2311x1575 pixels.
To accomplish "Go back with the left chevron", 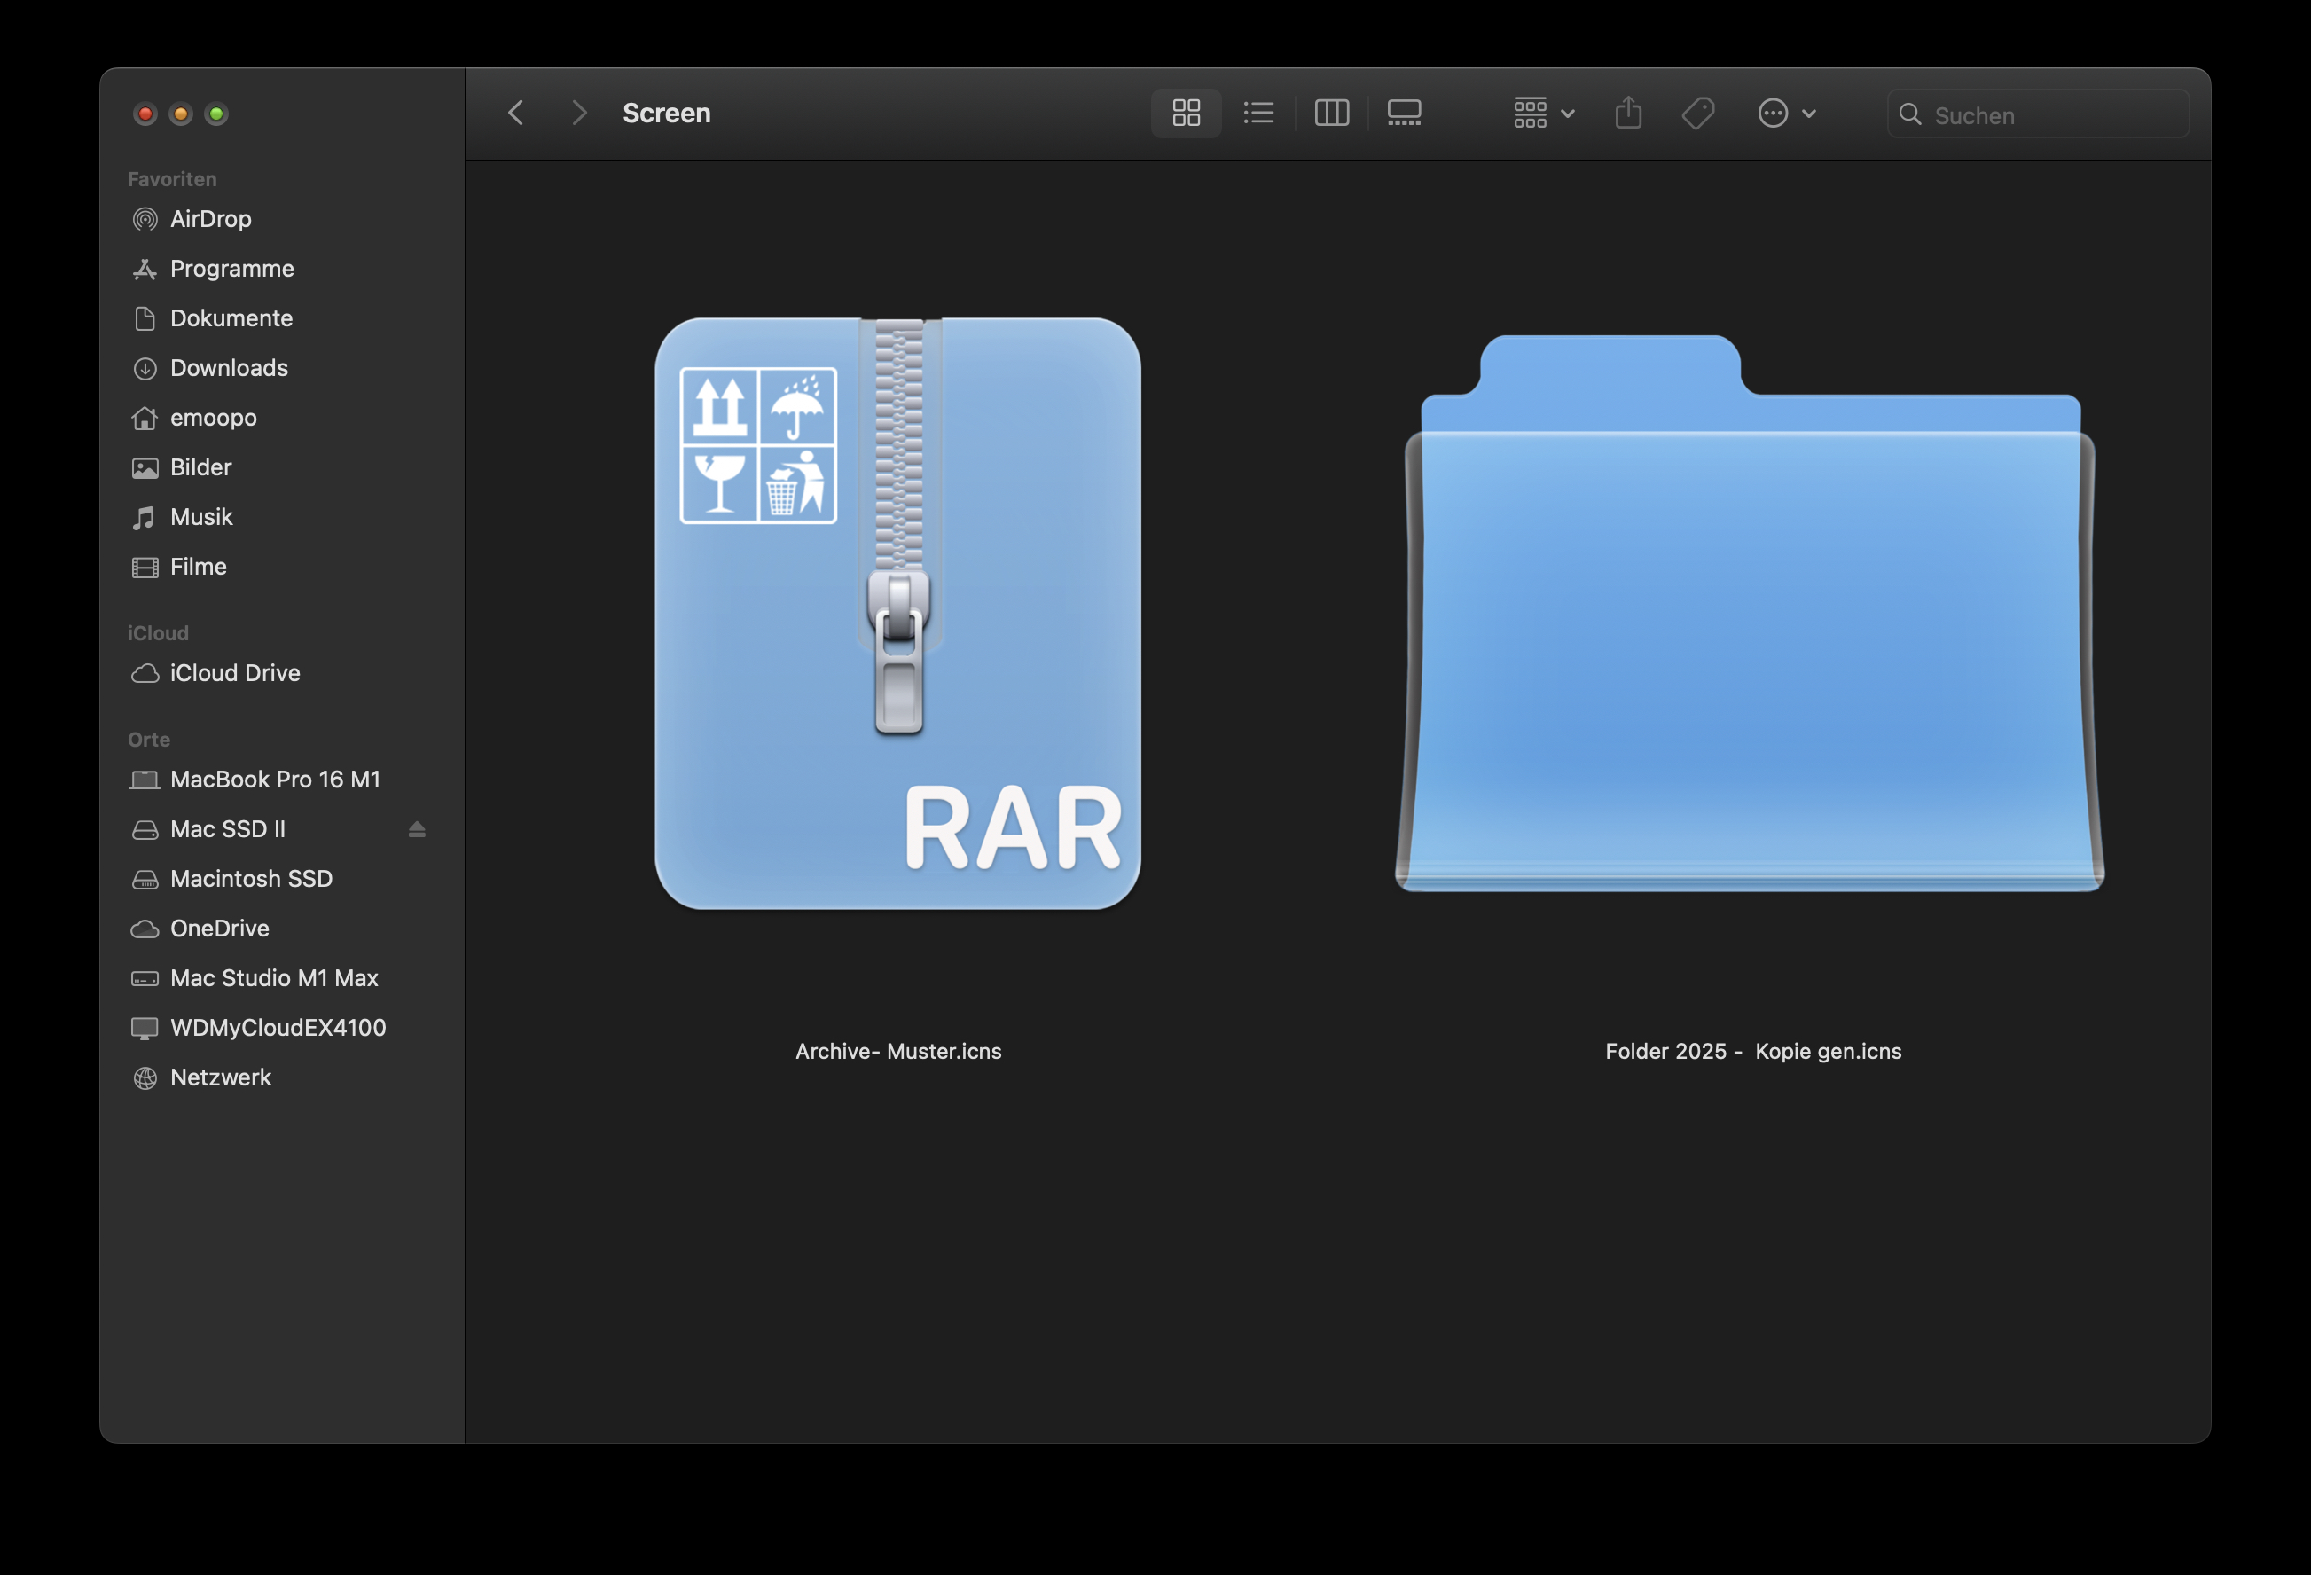I will [516, 114].
